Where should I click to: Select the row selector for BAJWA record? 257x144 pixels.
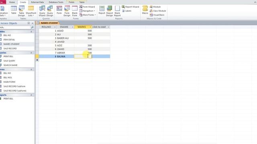pyautogui.click(x=37, y=56)
